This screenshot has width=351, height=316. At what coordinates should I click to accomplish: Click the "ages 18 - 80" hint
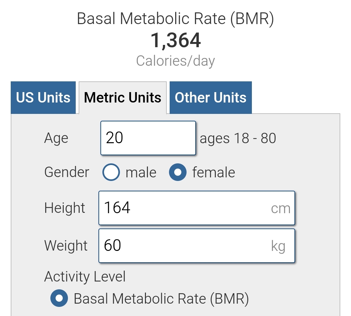point(238,138)
